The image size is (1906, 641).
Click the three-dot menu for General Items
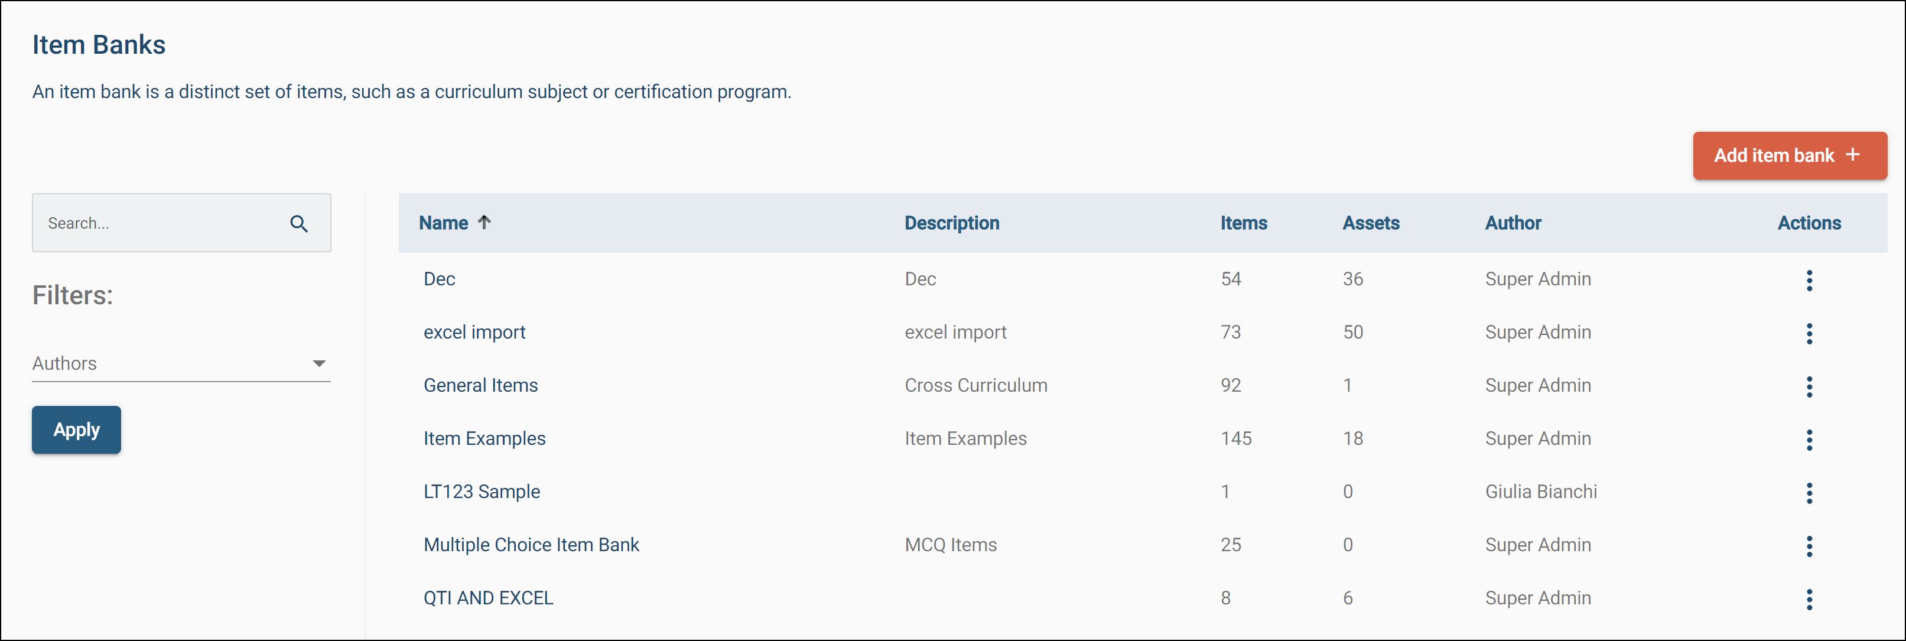pos(1810,387)
